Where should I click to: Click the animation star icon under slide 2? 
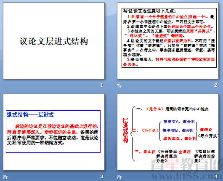tap(119, 86)
